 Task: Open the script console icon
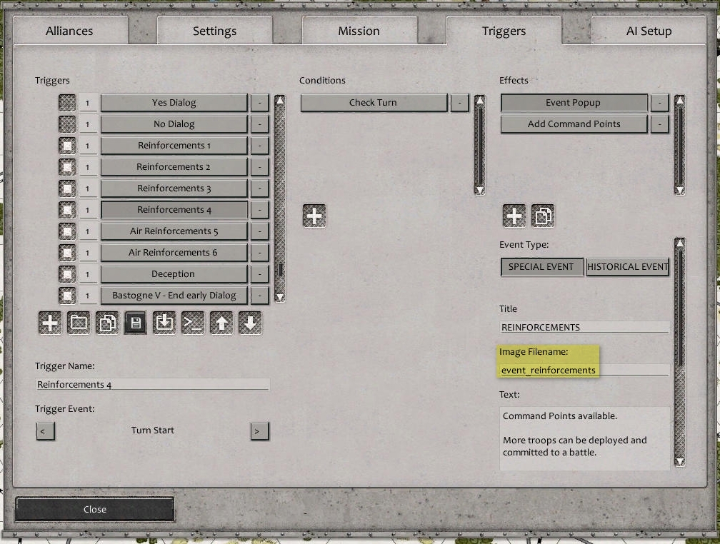pyautogui.click(x=191, y=323)
